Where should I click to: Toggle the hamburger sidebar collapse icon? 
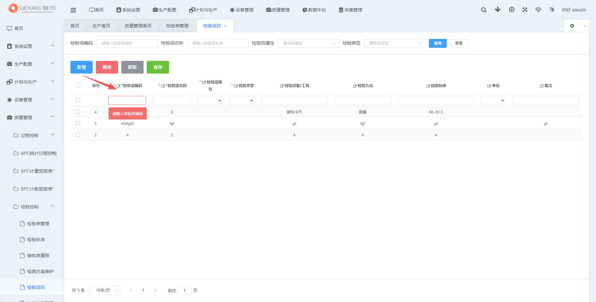(73, 10)
